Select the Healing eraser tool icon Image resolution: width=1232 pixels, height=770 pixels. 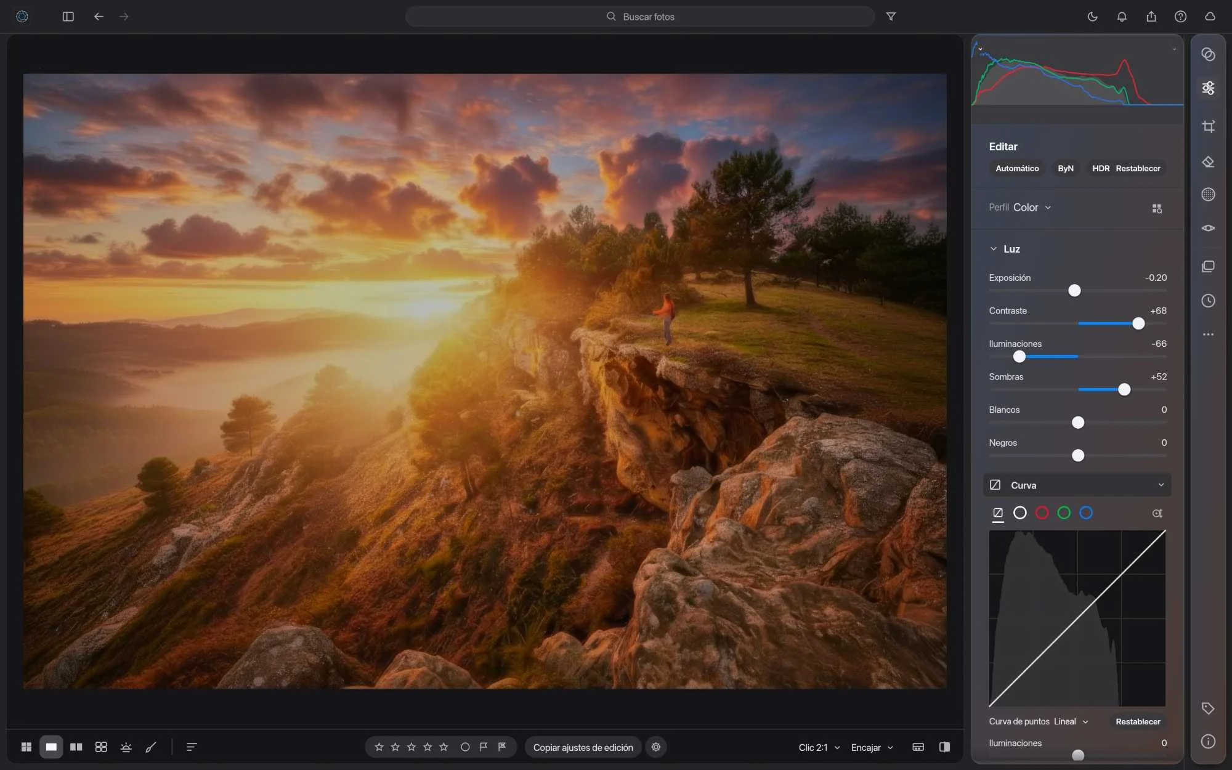pos(1208,161)
